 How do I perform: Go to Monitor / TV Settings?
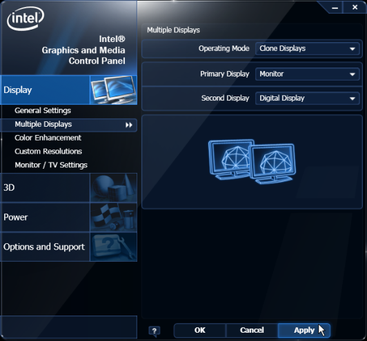click(x=51, y=165)
